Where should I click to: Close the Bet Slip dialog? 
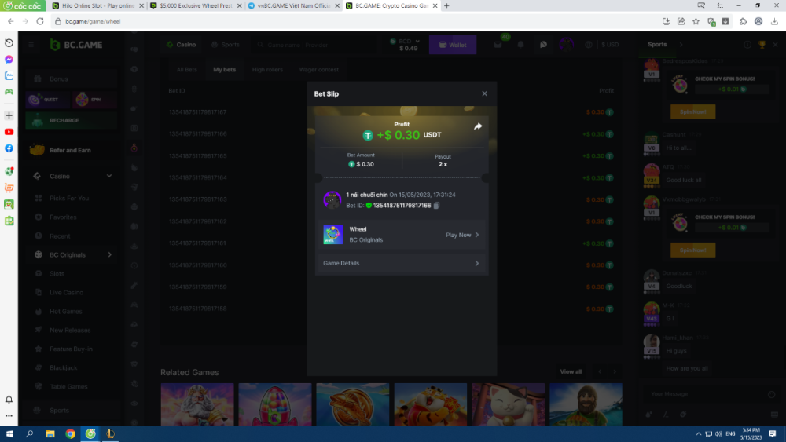[484, 93]
